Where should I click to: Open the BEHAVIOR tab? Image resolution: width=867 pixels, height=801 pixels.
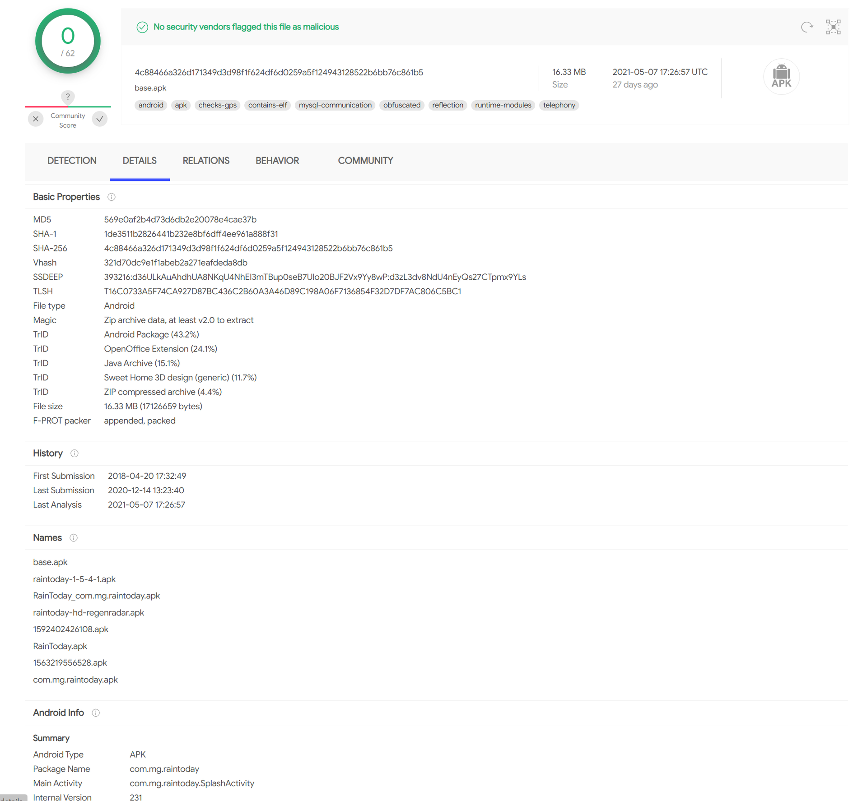(x=277, y=161)
